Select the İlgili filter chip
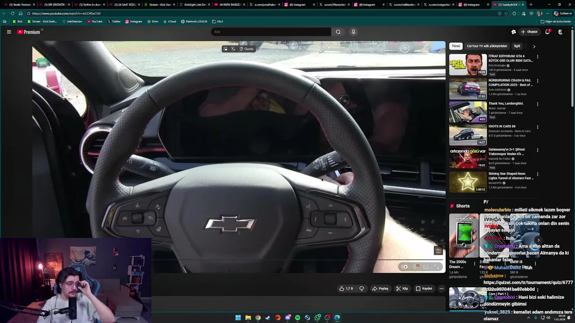 click(517, 46)
